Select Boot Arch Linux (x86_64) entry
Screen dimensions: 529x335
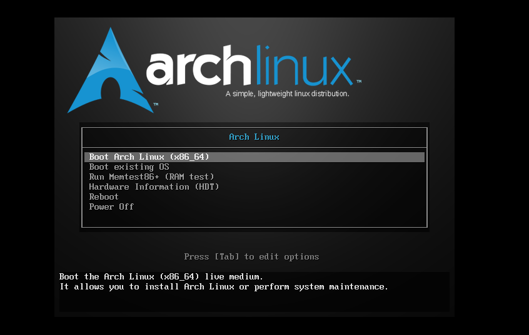pyautogui.click(x=254, y=157)
